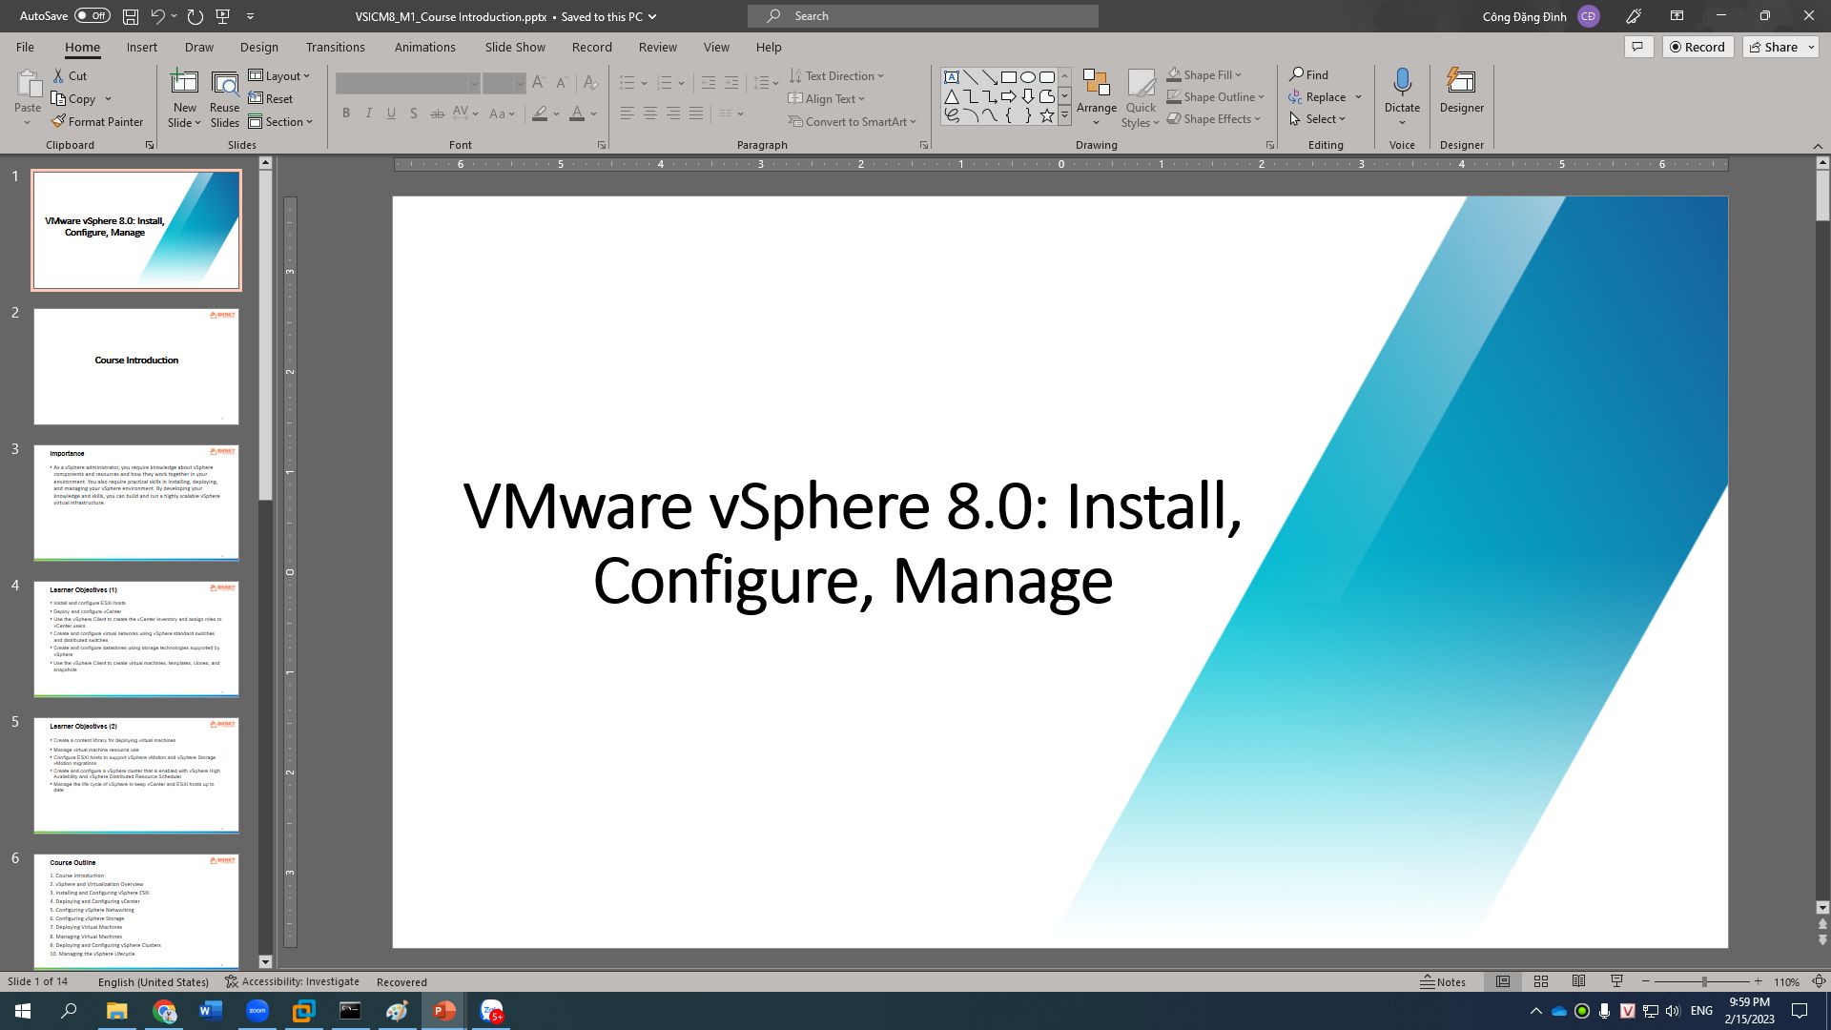The image size is (1831, 1030).
Task: Increase list indent level
Action: click(x=731, y=83)
